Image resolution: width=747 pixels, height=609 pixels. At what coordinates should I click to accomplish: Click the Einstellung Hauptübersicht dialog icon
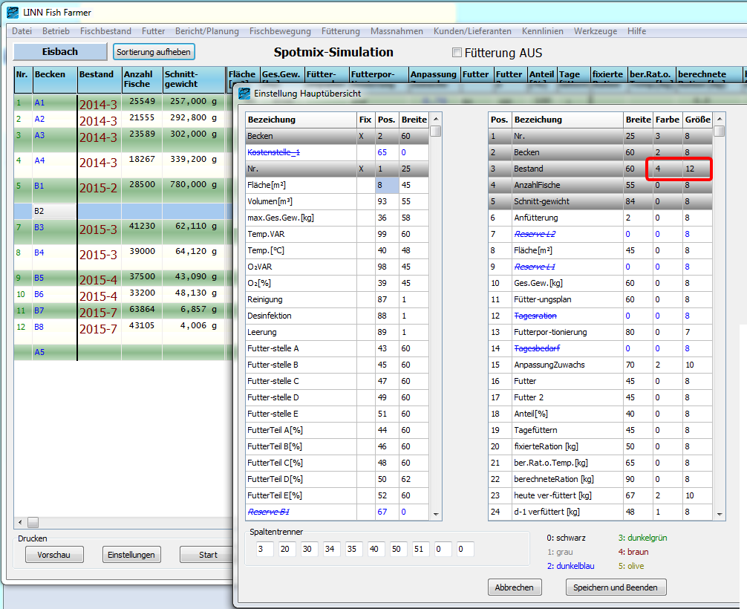[x=244, y=94]
